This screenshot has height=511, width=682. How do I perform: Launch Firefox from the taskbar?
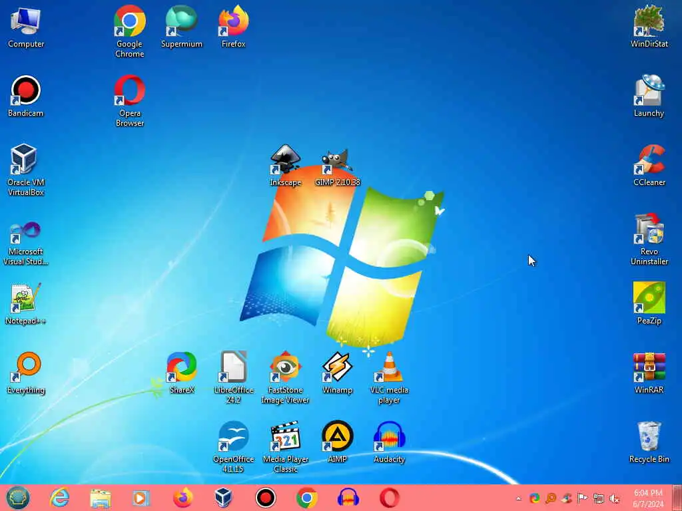[x=182, y=498]
